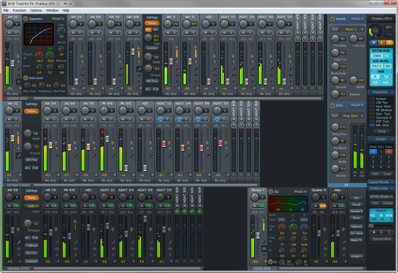Toggle 48V phantom power on Mic 9/10
Viewport: 398px width, 273px height.
[148, 30]
